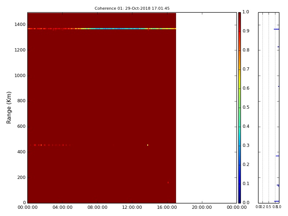Image resolution: width=288 pixels, height=216 pixels.
Task: Click the blue profile line near 1370 km in side panel
Action: click(276, 29)
